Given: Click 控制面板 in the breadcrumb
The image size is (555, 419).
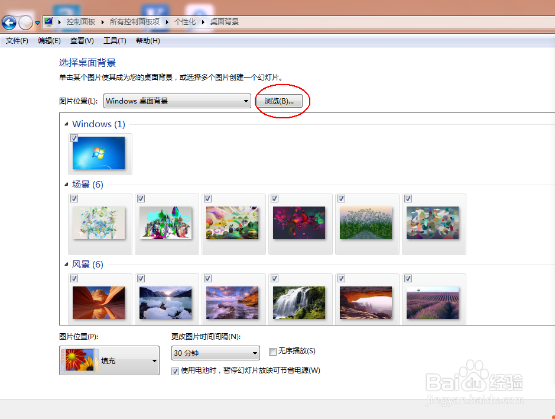Looking at the screenshot, I should click(x=81, y=22).
